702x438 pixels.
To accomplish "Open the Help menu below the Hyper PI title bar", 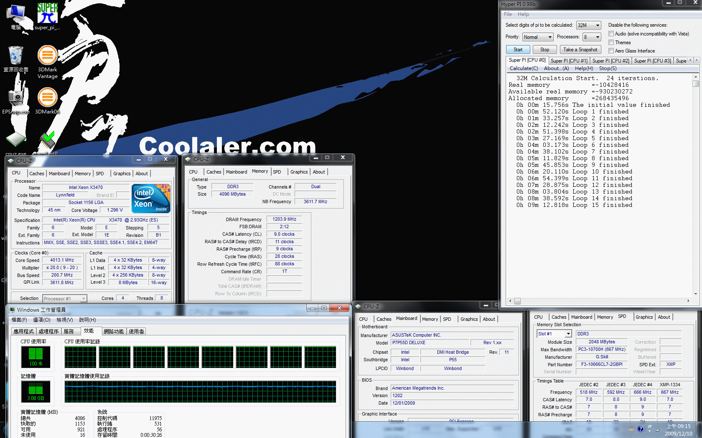I will 523,14.
